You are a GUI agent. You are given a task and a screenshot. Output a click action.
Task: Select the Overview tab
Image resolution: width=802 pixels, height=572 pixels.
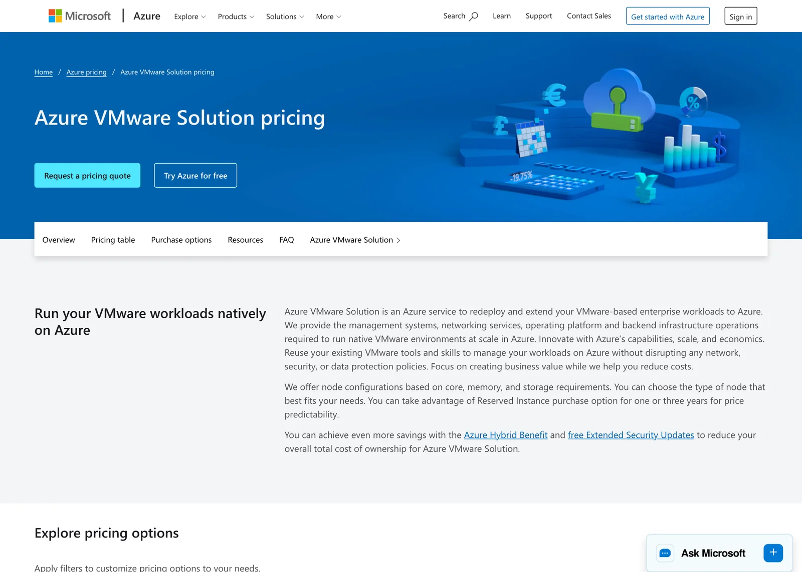(59, 240)
